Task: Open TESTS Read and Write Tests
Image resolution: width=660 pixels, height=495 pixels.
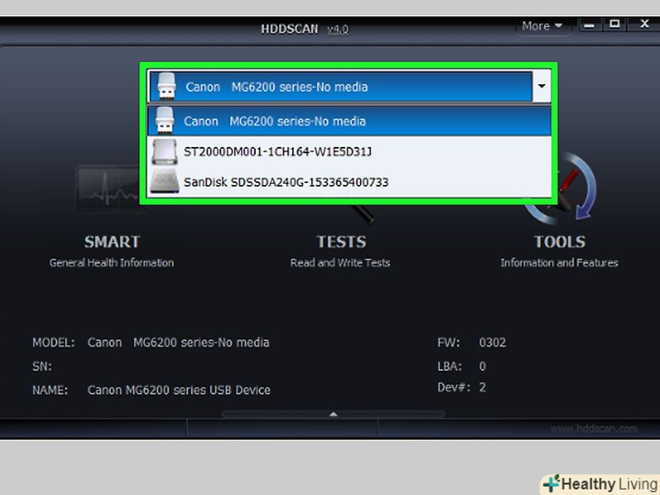Action: click(341, 251)
